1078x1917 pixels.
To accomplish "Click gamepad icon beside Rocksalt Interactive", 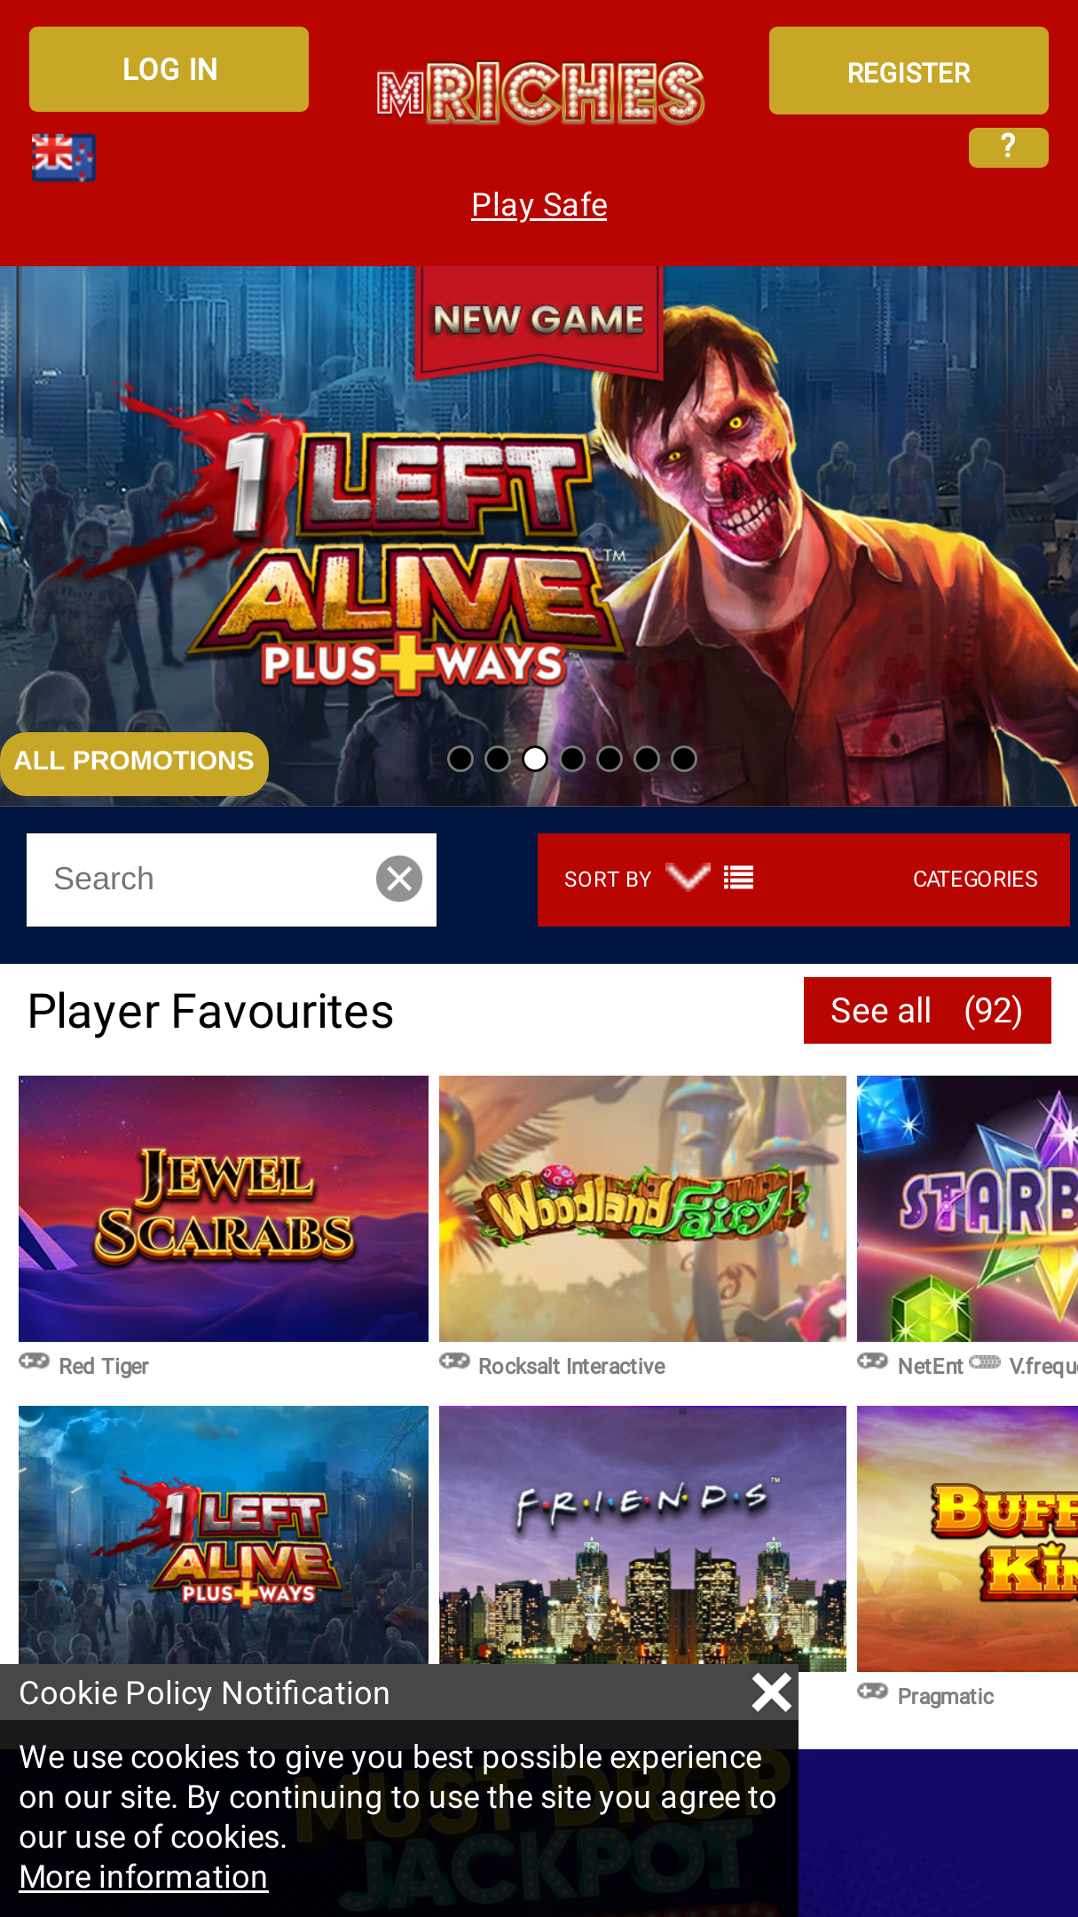I will pos(454,1361).
